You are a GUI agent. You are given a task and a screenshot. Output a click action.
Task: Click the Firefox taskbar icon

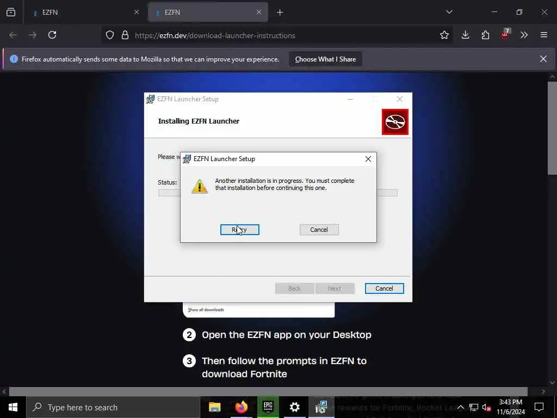click(x=241, y=407)
